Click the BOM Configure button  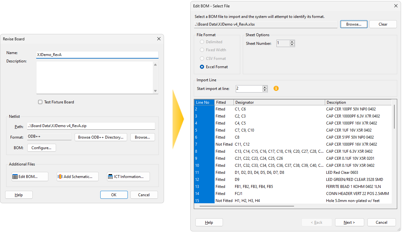[x=42, y=148]
